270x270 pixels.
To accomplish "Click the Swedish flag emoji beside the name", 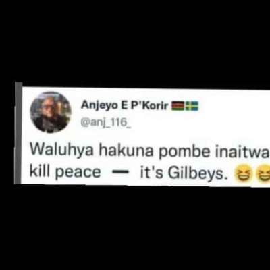I will (192, 106).
